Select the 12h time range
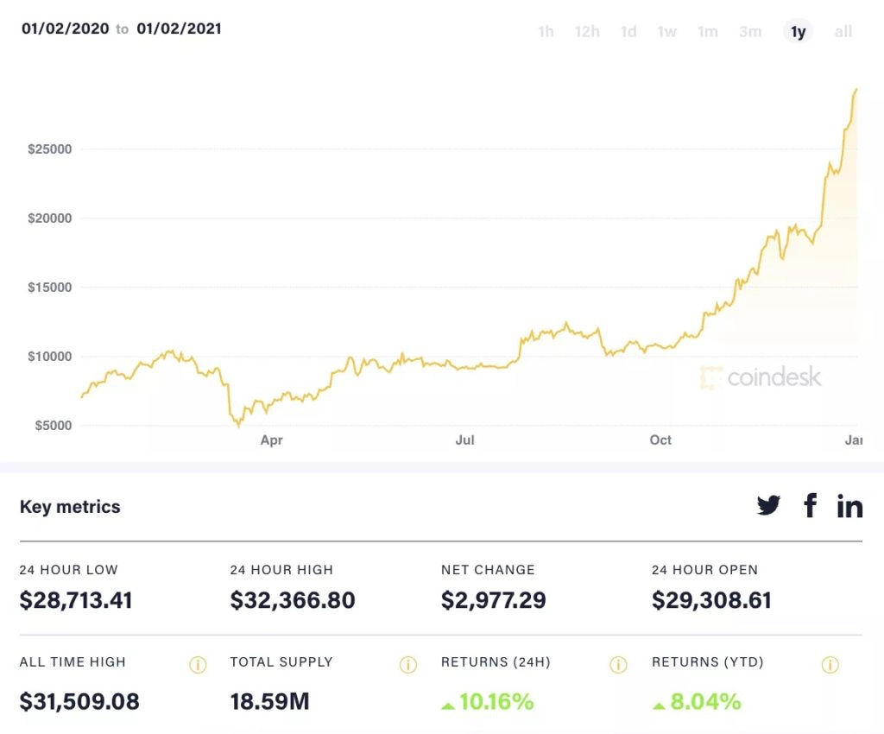 (x=587, y=32)
